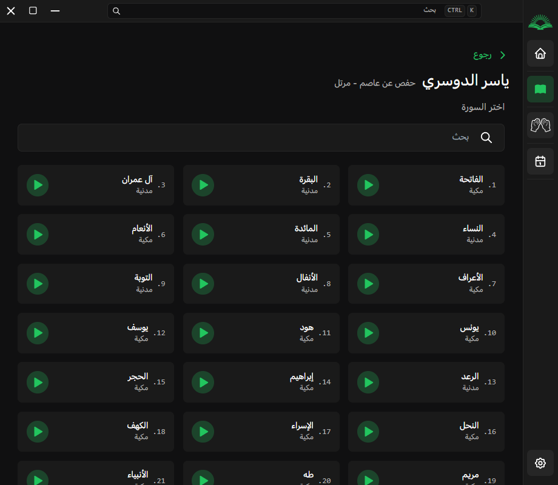The image size is (558, 485).
Task: Select surah name النحل
Action: (x=469, y=426)
